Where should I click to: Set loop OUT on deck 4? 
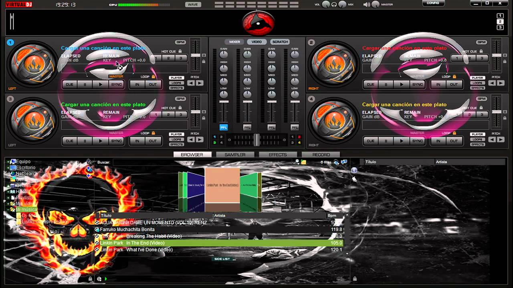[x=454, y=141]
